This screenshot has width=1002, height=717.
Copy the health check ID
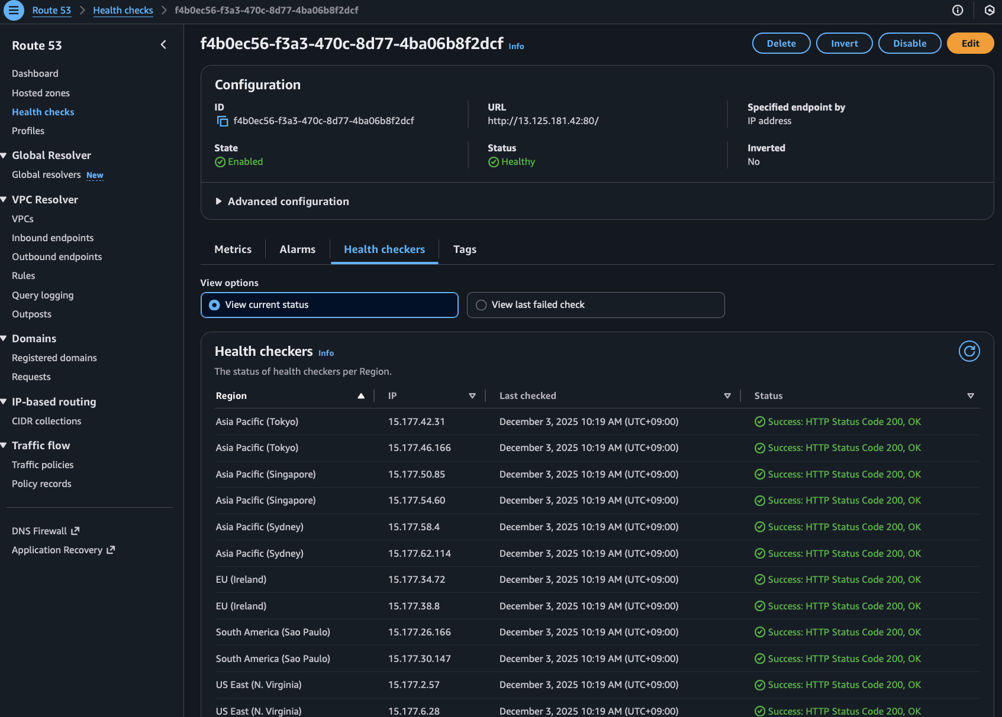(223, 121)
